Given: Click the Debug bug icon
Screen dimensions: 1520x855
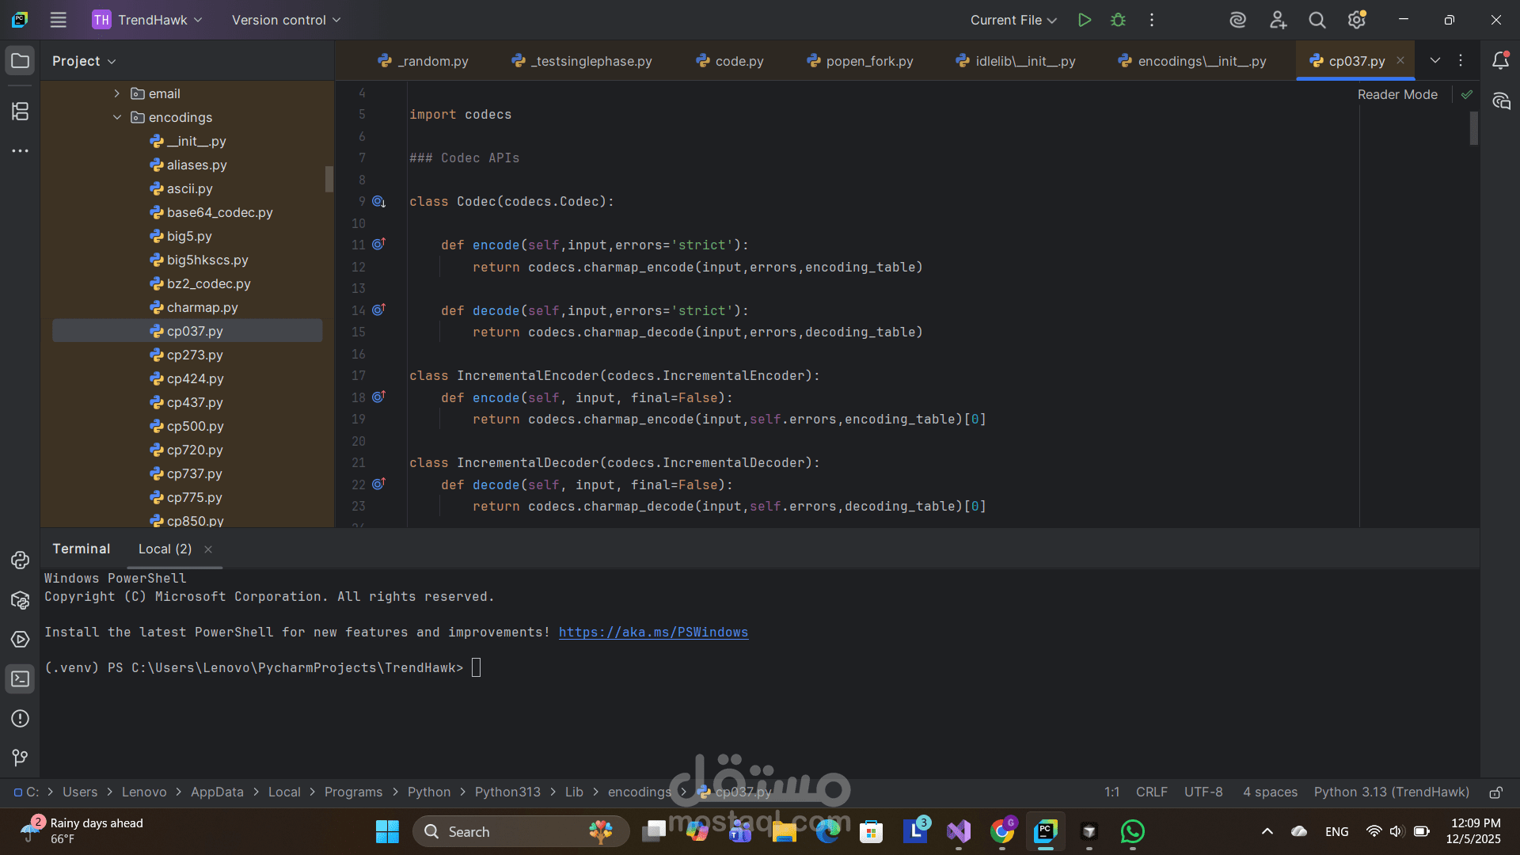Looking at the screenshot, I should pyautogui.click(x=1118, y=20).
